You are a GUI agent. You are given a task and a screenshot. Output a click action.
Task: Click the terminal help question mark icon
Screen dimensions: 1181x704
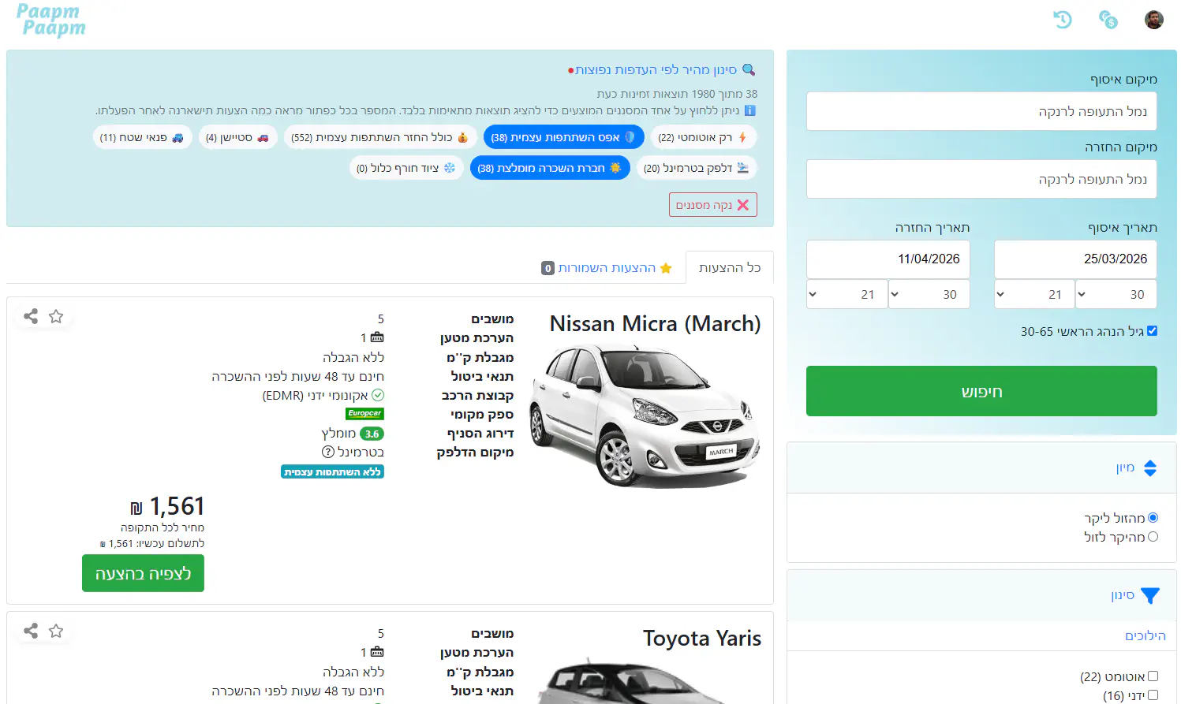coord(328,453)
